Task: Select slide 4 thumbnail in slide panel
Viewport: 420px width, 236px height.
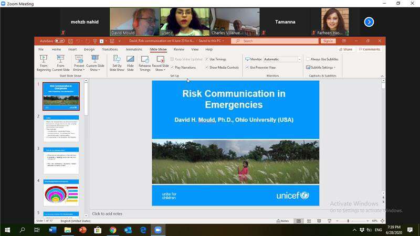Action: point(61,192)
